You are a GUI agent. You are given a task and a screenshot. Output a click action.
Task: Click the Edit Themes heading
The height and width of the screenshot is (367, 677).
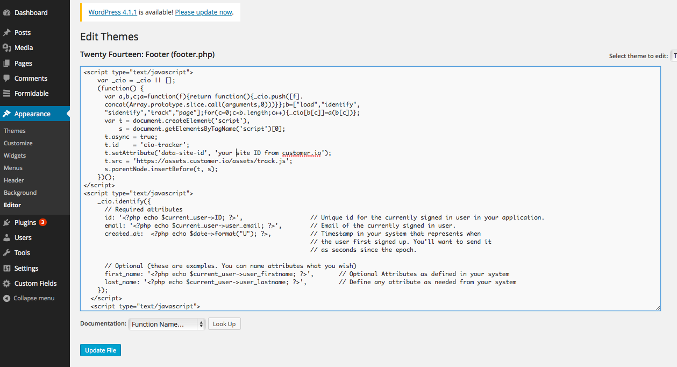(109, 37)
